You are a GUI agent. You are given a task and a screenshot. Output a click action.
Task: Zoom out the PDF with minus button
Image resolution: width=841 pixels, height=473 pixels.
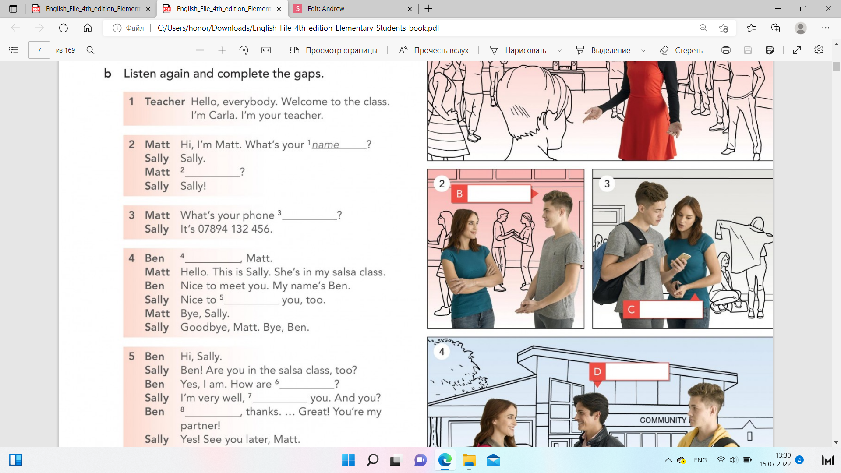[200, 50]
